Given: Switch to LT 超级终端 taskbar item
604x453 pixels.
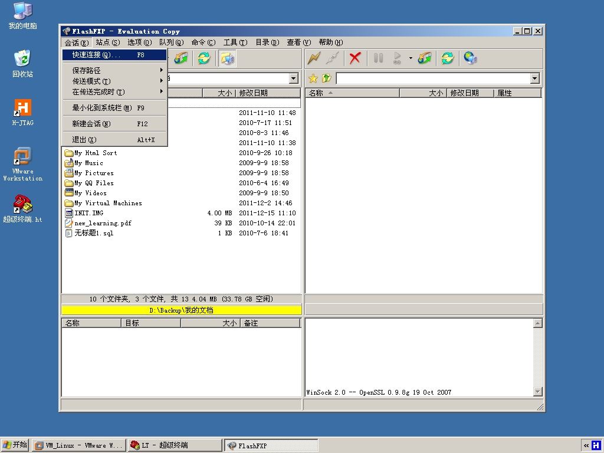Looking at the screenshot, I should pos(175,445).
